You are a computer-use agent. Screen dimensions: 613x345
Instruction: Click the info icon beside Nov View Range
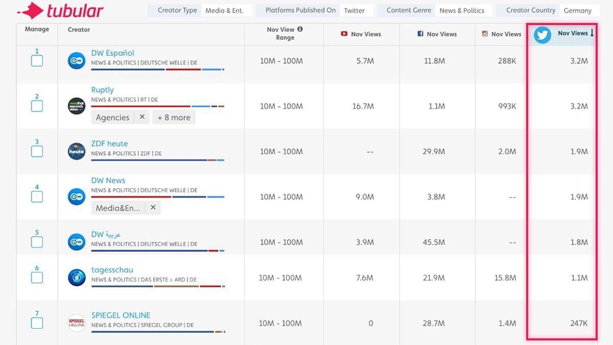tap(300, 29)
